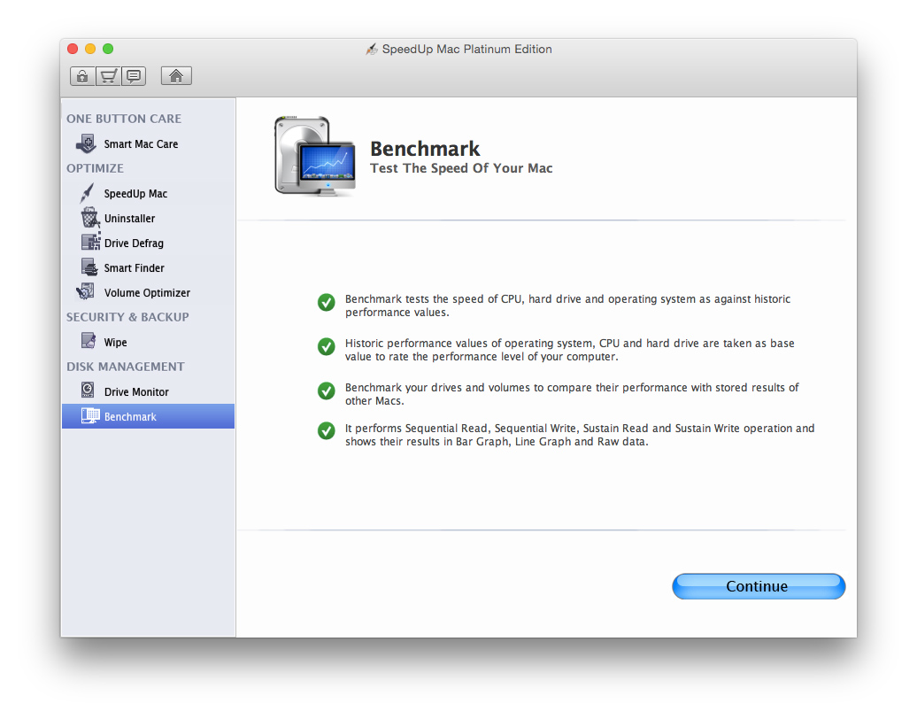Choose Smart Finder label in the sidebar

[134, 268]
